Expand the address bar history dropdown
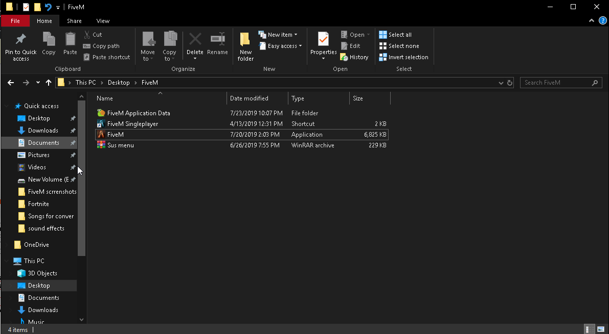Viewport: 609px width, 334px height. pos(501,83)
